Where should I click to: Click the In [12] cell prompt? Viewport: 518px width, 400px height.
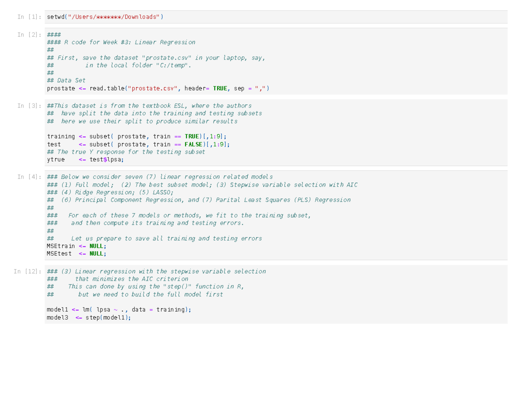pyautogui.click(x=27, y=271)
